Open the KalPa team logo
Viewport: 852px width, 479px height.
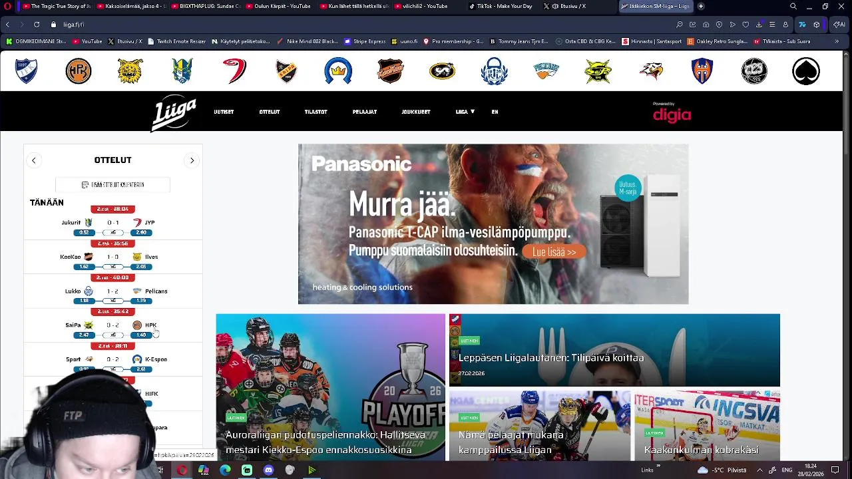[286, 71]
